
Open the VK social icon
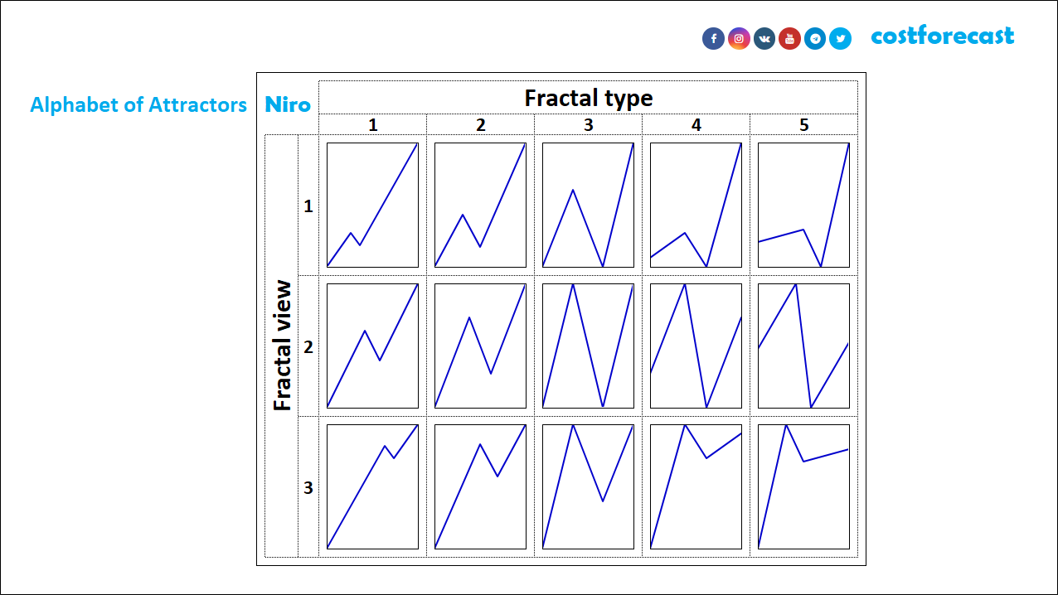click(764, 39)
